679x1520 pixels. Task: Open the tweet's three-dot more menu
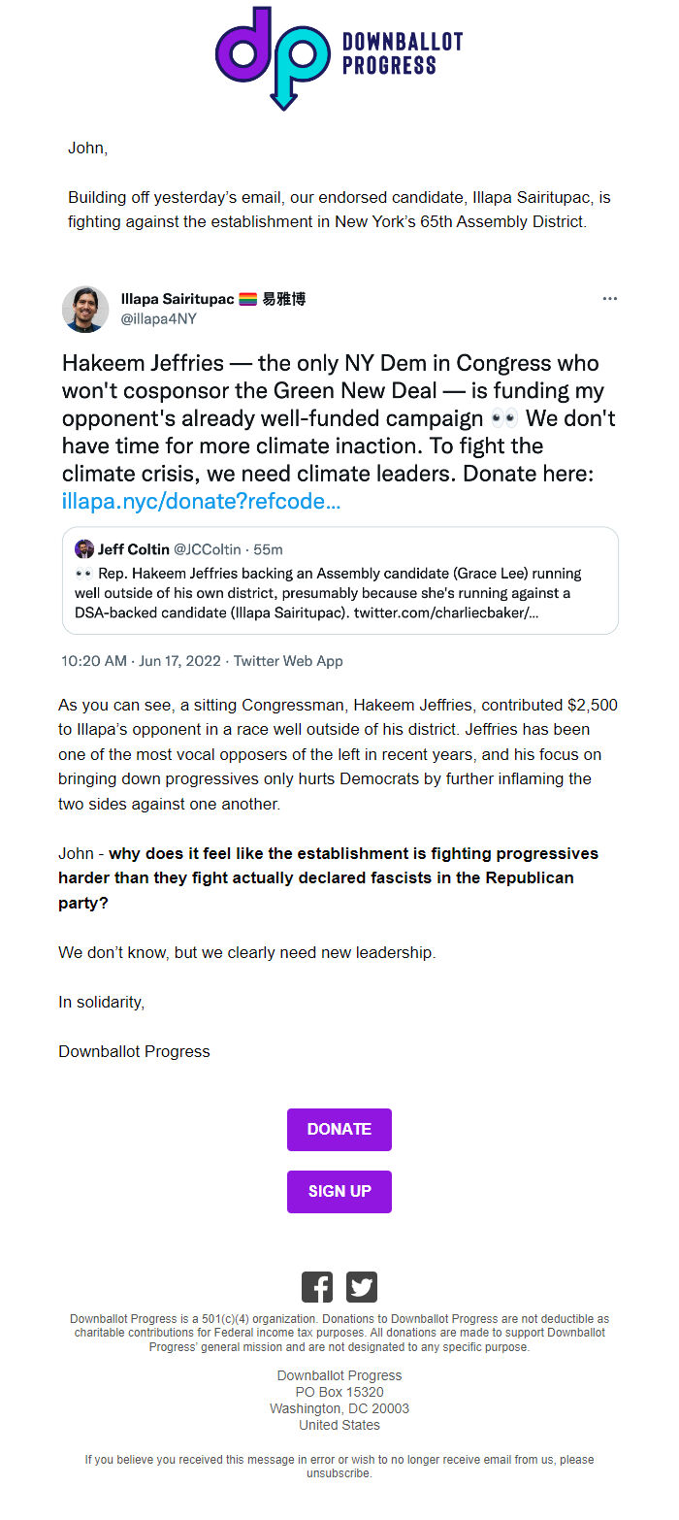pos(609,299)
